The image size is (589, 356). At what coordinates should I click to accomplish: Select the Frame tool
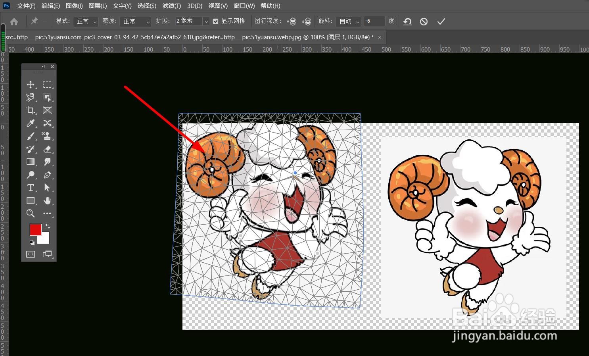[47, 110]
